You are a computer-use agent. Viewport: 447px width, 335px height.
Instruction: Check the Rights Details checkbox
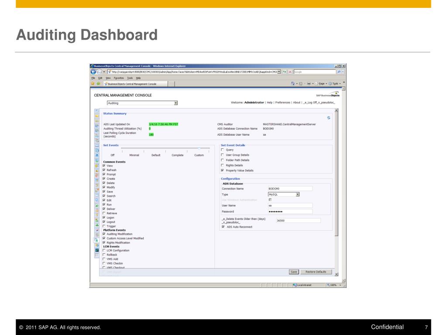pyautogui.click(x=222, y=165)
